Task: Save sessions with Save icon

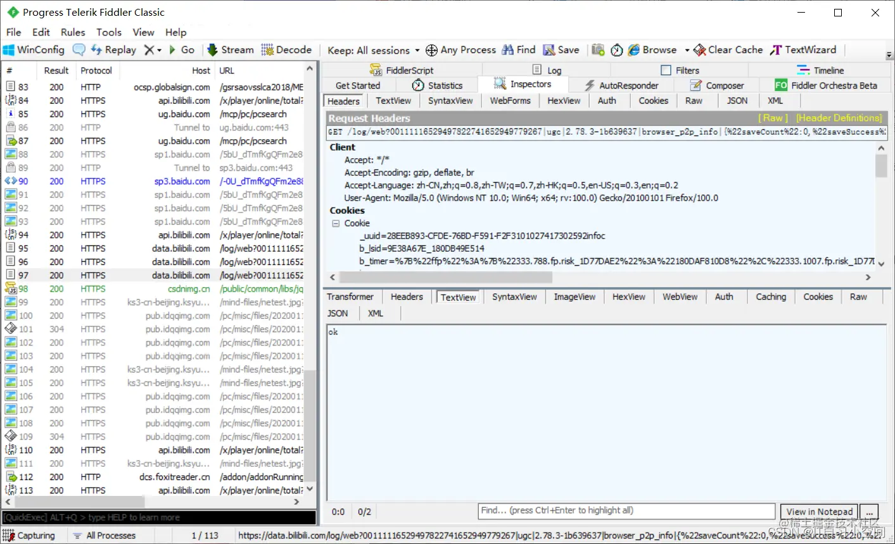Action: point(561,50)
